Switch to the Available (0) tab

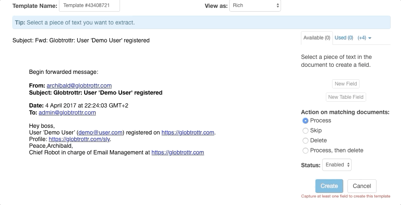[317, 38]
